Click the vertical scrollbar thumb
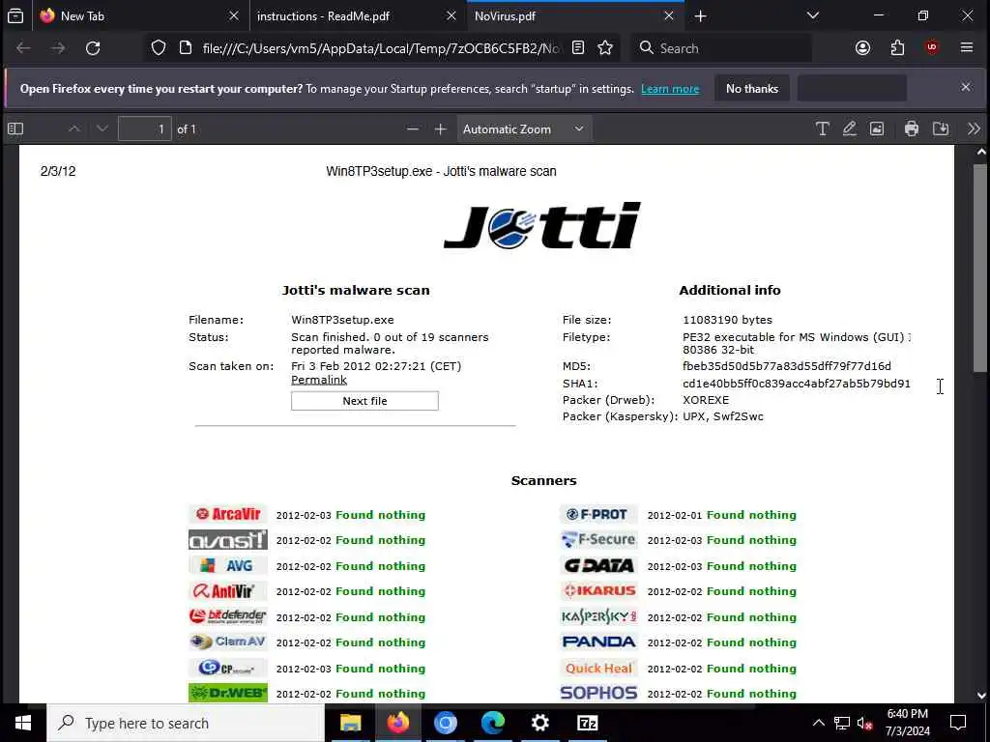Screen dimensions: 990x742 (x=980, y=269)
